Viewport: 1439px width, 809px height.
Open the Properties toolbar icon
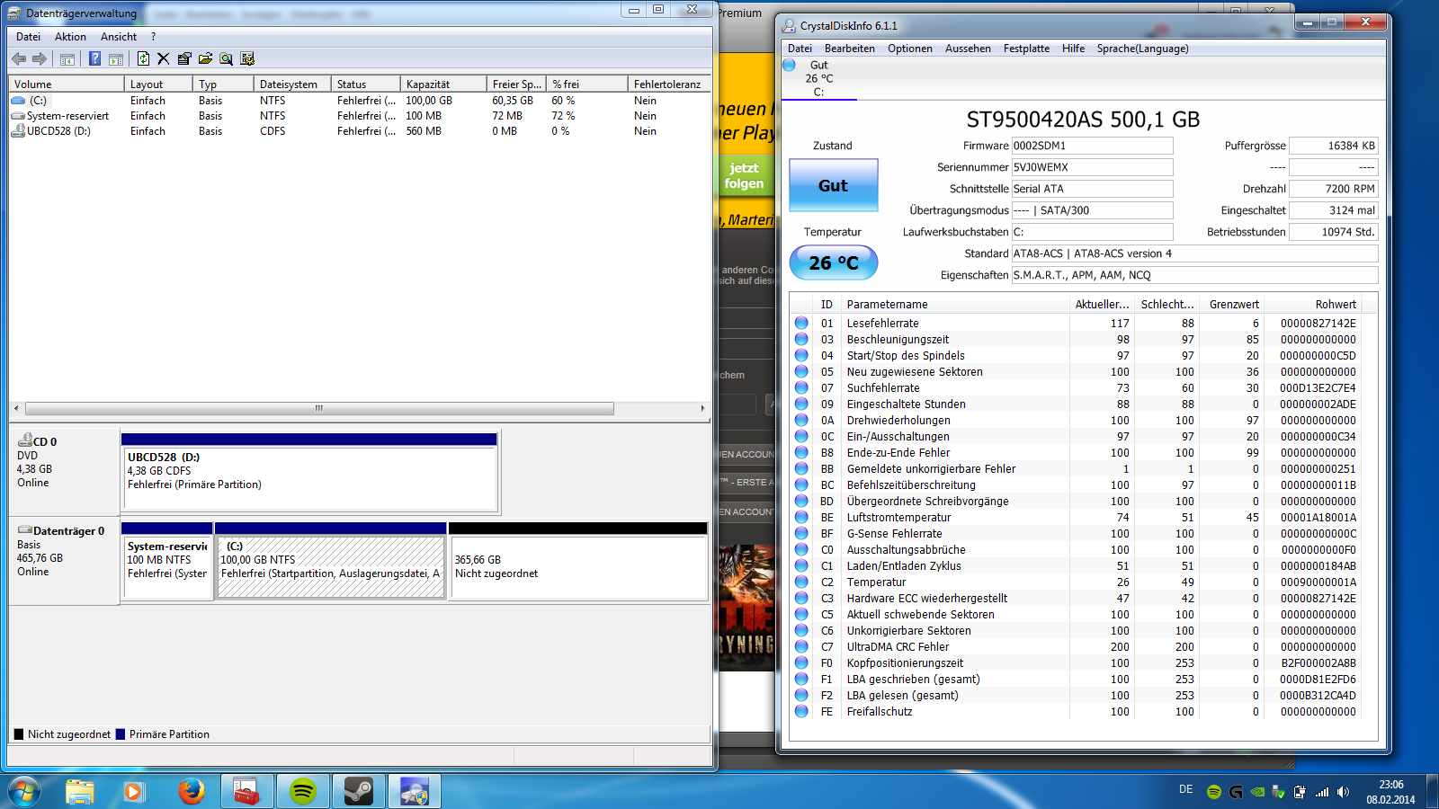coord(184,58)
